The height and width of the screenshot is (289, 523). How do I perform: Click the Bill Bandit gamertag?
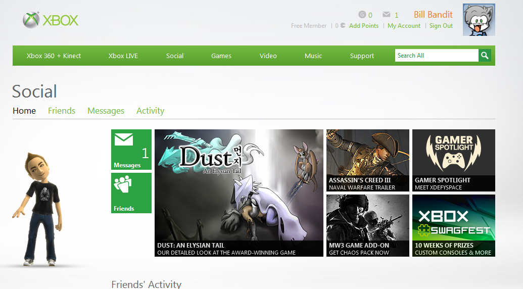pyautogui.click(x=433, y=15)
